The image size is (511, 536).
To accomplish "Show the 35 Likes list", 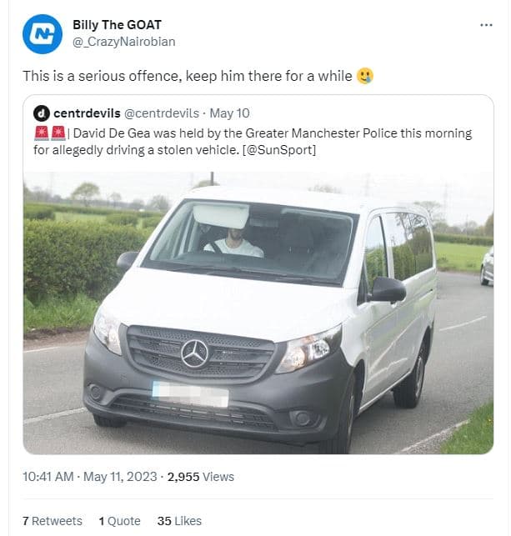I will 179,520.
